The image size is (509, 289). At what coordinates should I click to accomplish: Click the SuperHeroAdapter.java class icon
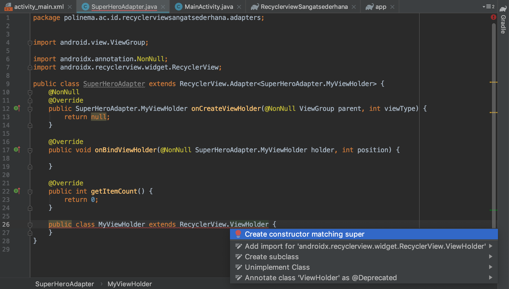[x=85, y=7]
